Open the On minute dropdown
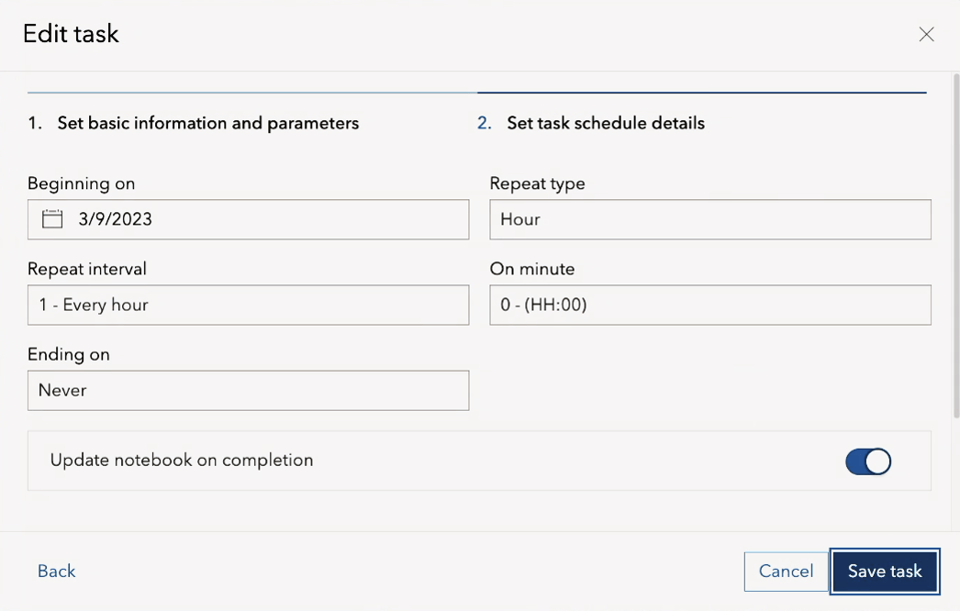 pos(709,305)
